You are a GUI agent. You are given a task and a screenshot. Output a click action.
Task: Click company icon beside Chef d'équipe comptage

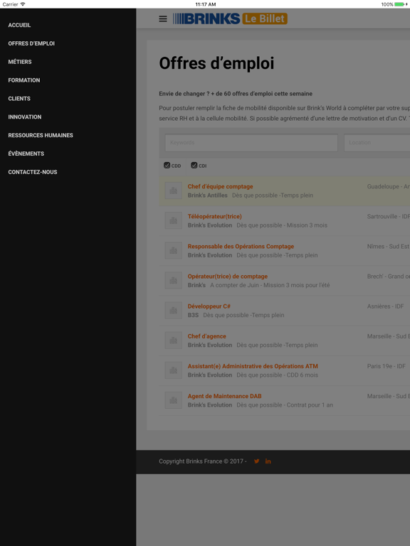pyautogui.click(x=173, y=191)
